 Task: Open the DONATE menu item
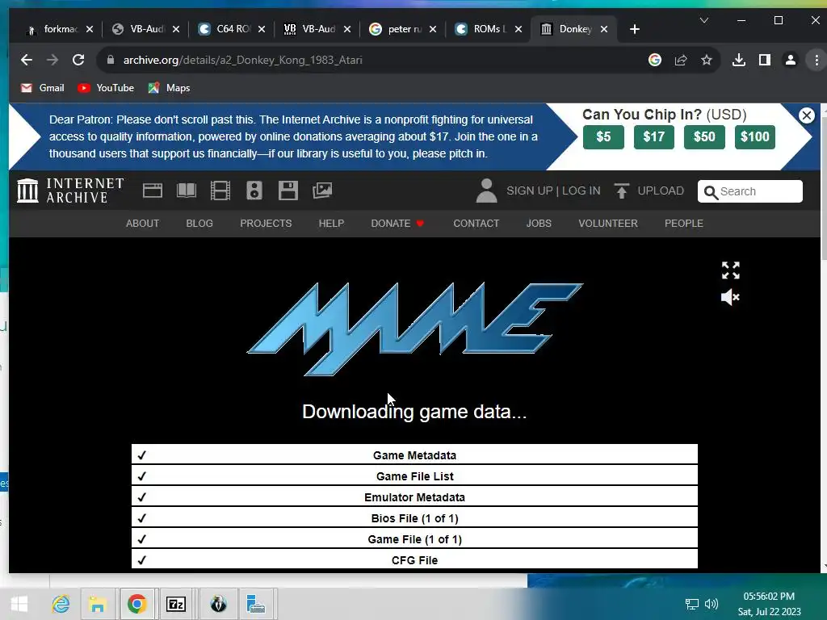pyautogui.click(x=397, y=224)
